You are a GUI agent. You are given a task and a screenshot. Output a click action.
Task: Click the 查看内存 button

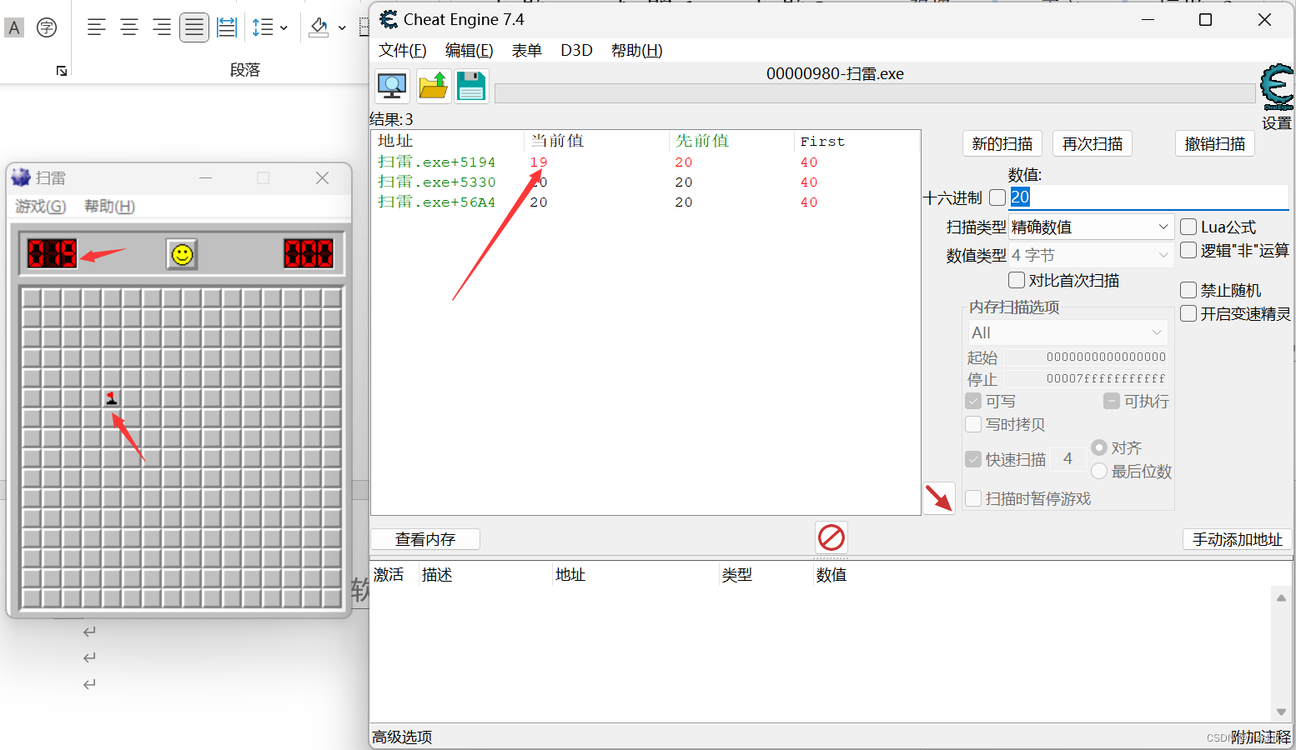(425, 539)
